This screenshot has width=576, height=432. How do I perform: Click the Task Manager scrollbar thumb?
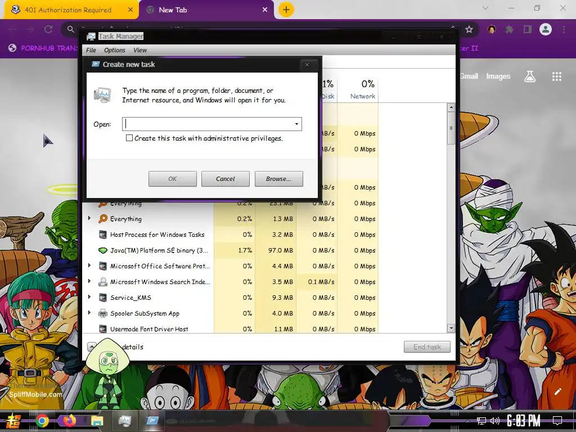(451, 128)
